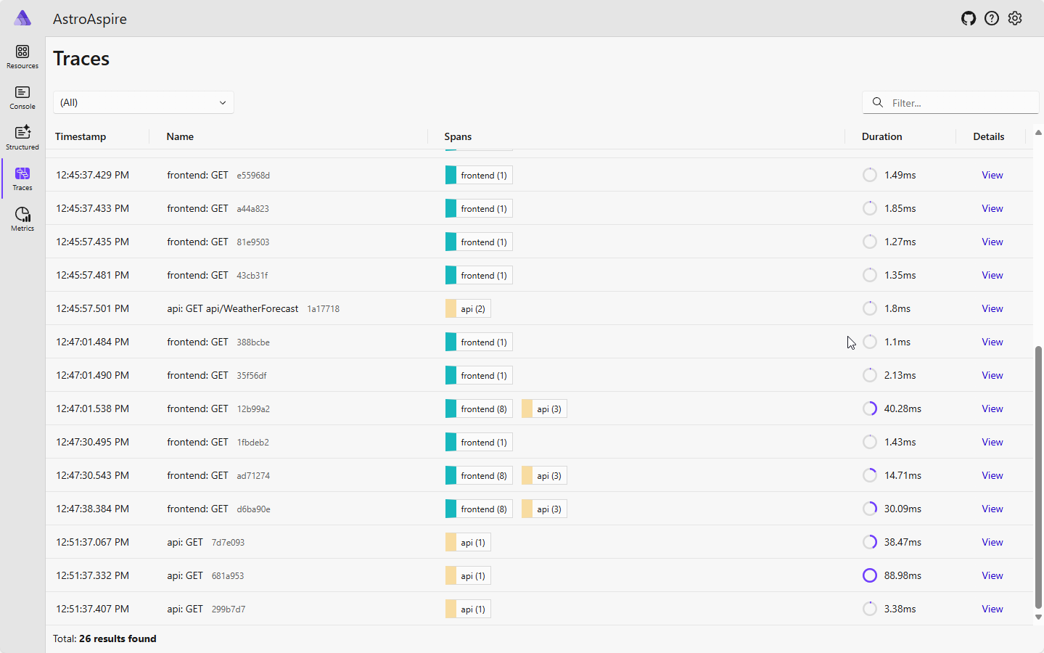Click the Name column header
This screenshot has height=653, width=1044.
[180, 136]
